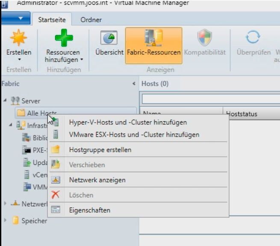Click the Überprüfen refresh icon
The image size is (280, 246).
click(253, 37)
